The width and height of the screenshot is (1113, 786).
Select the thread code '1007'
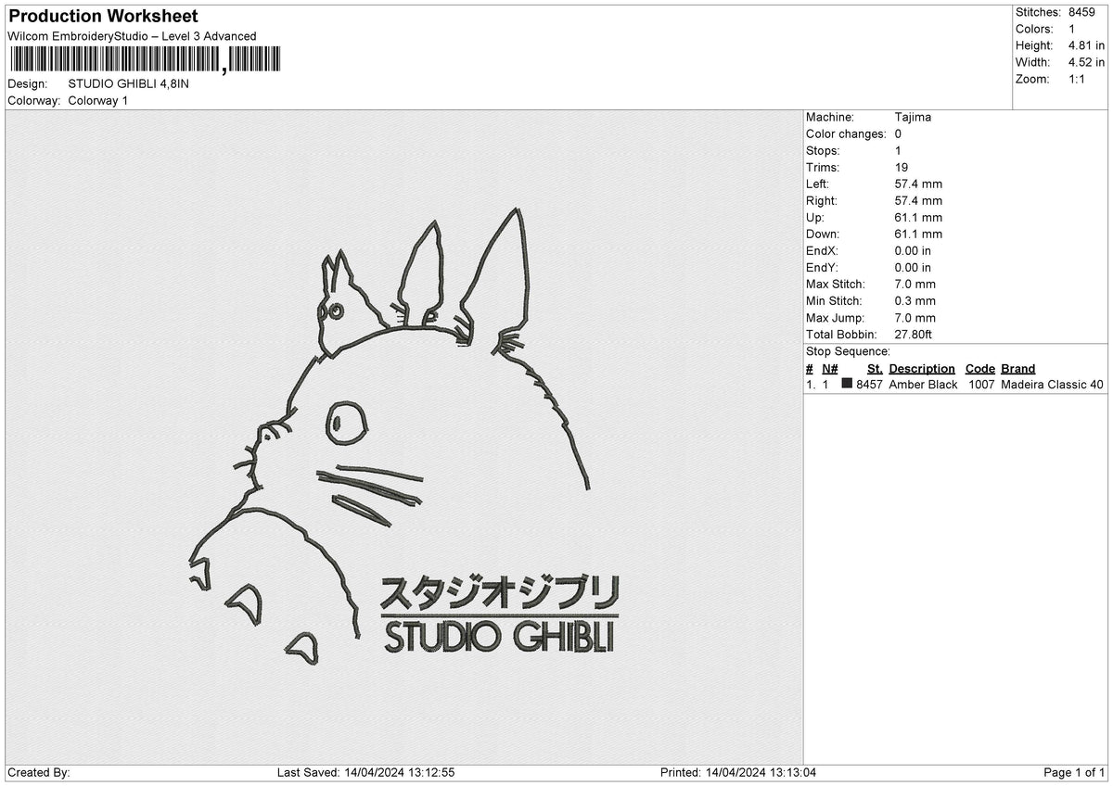pos(981,384)
